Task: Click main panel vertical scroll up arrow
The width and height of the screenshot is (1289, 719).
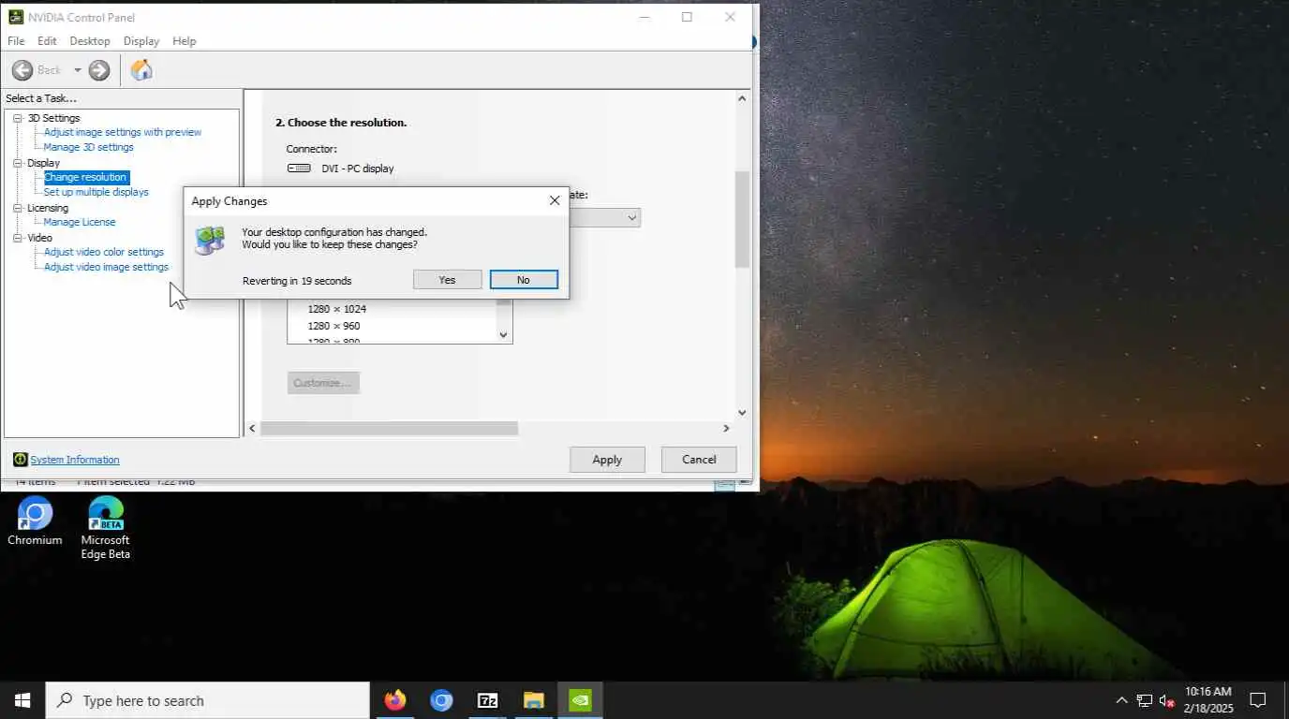Action: pyautogui.click(x=742, y=98)
